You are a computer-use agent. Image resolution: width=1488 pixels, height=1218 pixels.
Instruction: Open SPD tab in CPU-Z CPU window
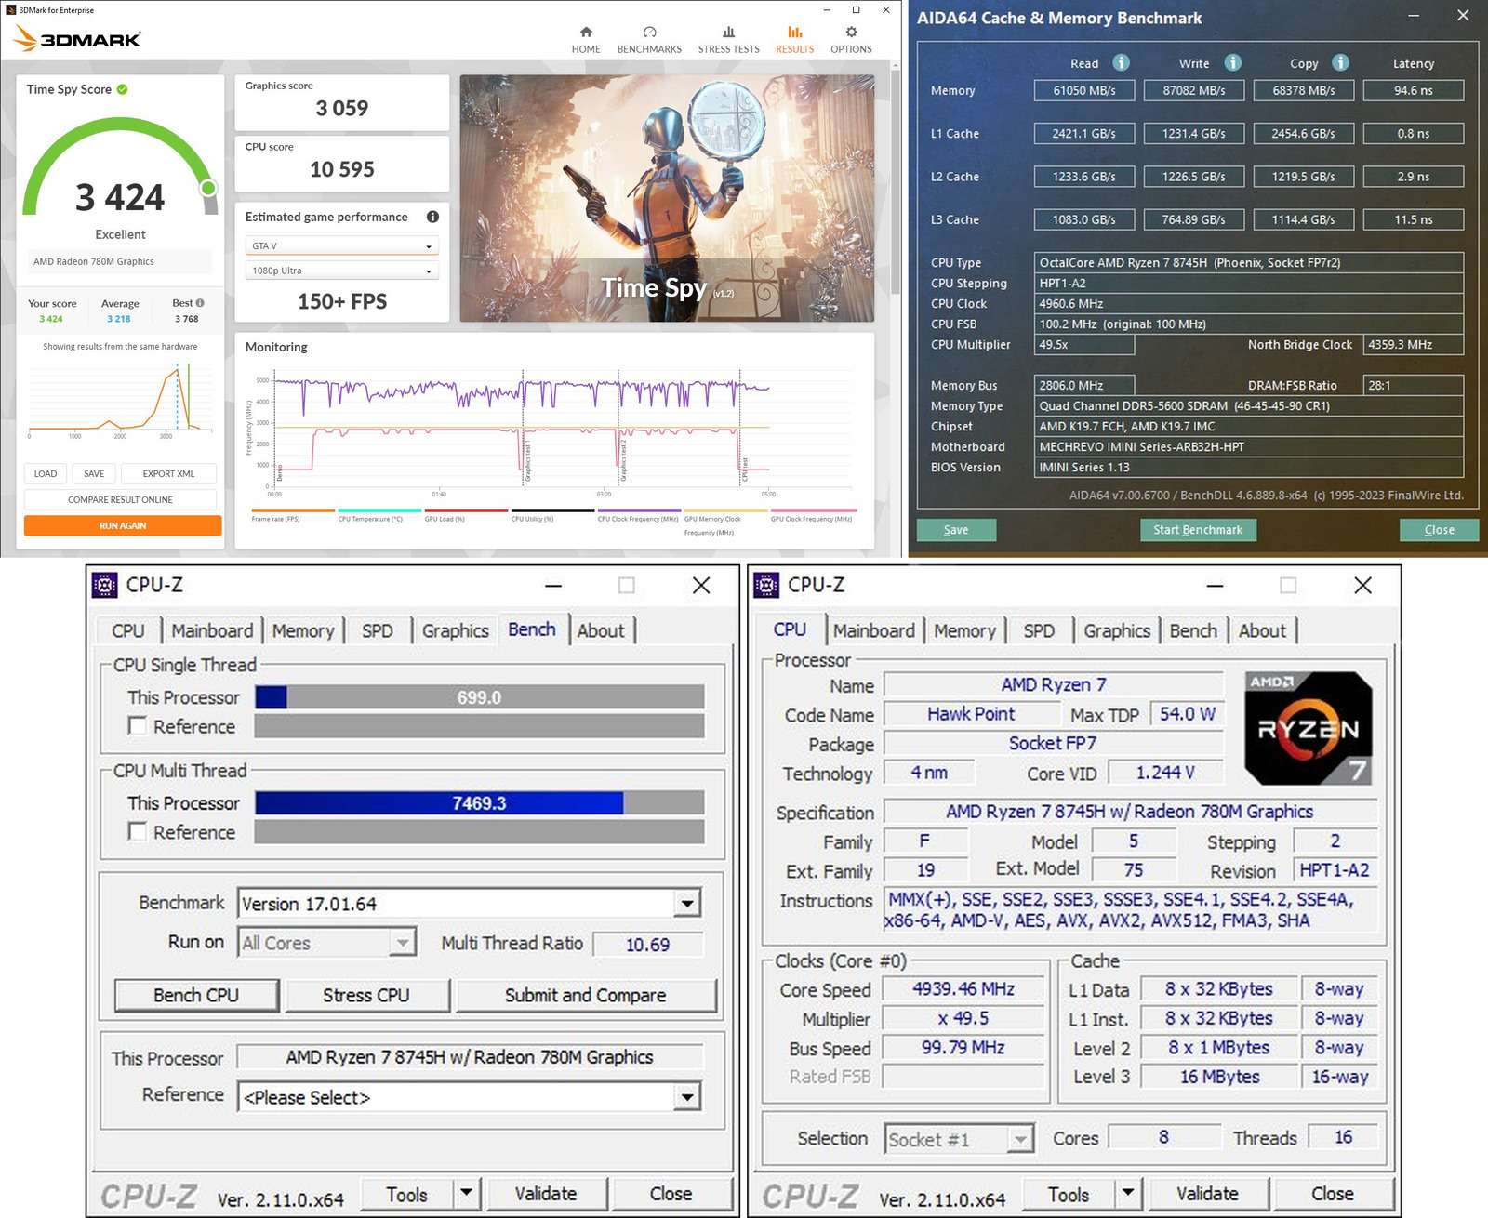point(1039,630)
